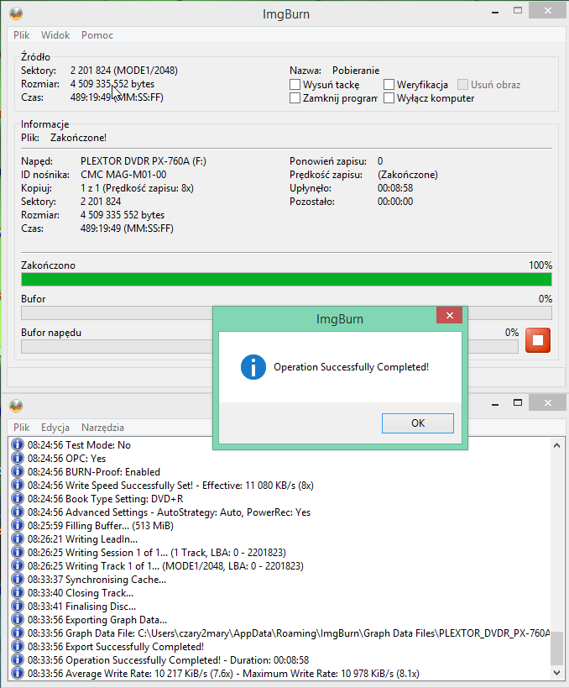The height and width of the screenshot is (688, 569).
Task: Open the Pomoc menu
Action: pos(97,35)
